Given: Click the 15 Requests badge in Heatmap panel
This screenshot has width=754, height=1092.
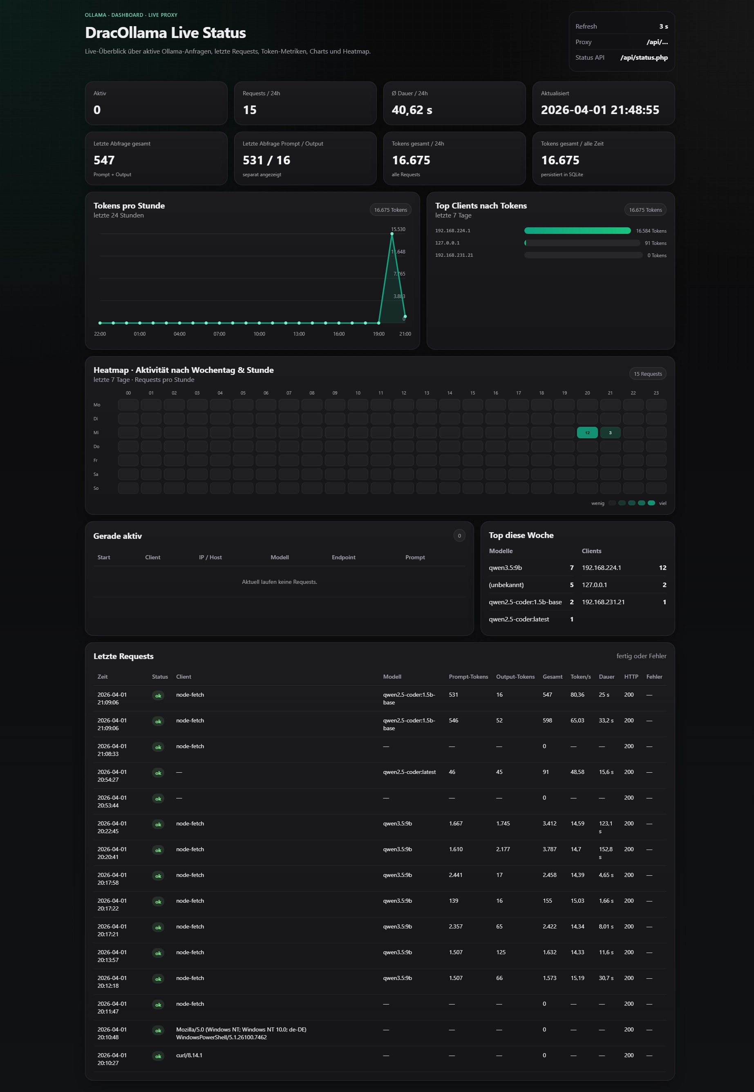Looking at the screenshot, I should tap(647, 374).
